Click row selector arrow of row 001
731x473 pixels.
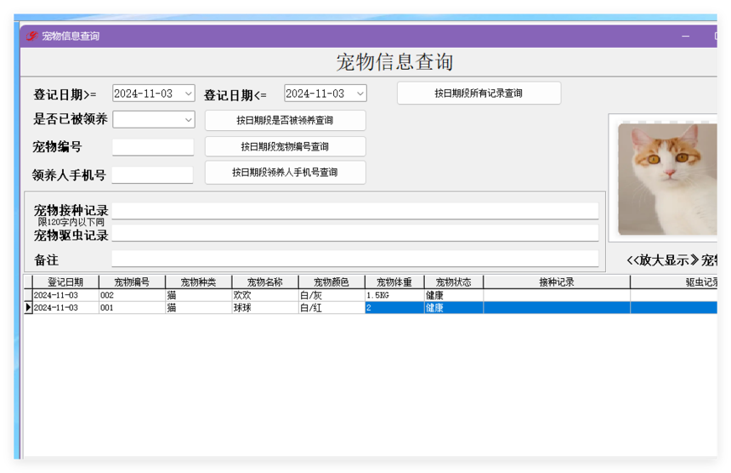(x=28, y=307)
